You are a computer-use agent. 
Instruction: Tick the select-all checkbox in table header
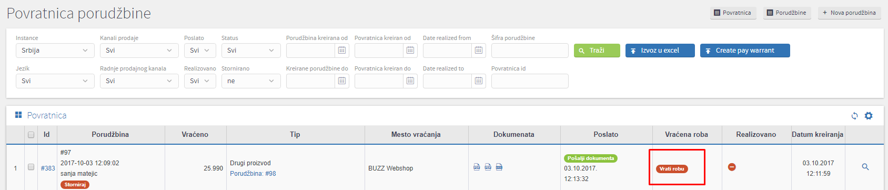[31, 135]
